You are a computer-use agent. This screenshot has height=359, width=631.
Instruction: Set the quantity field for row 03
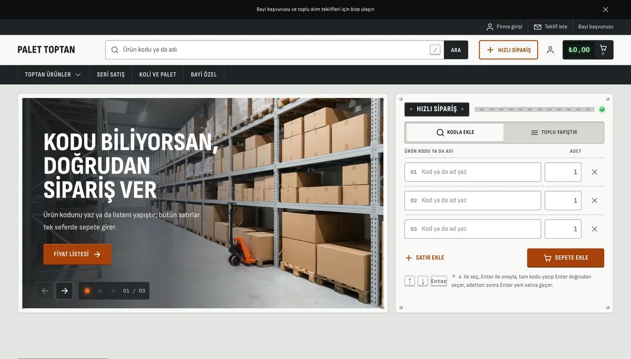pyautogui.click(x=563, y=229)
